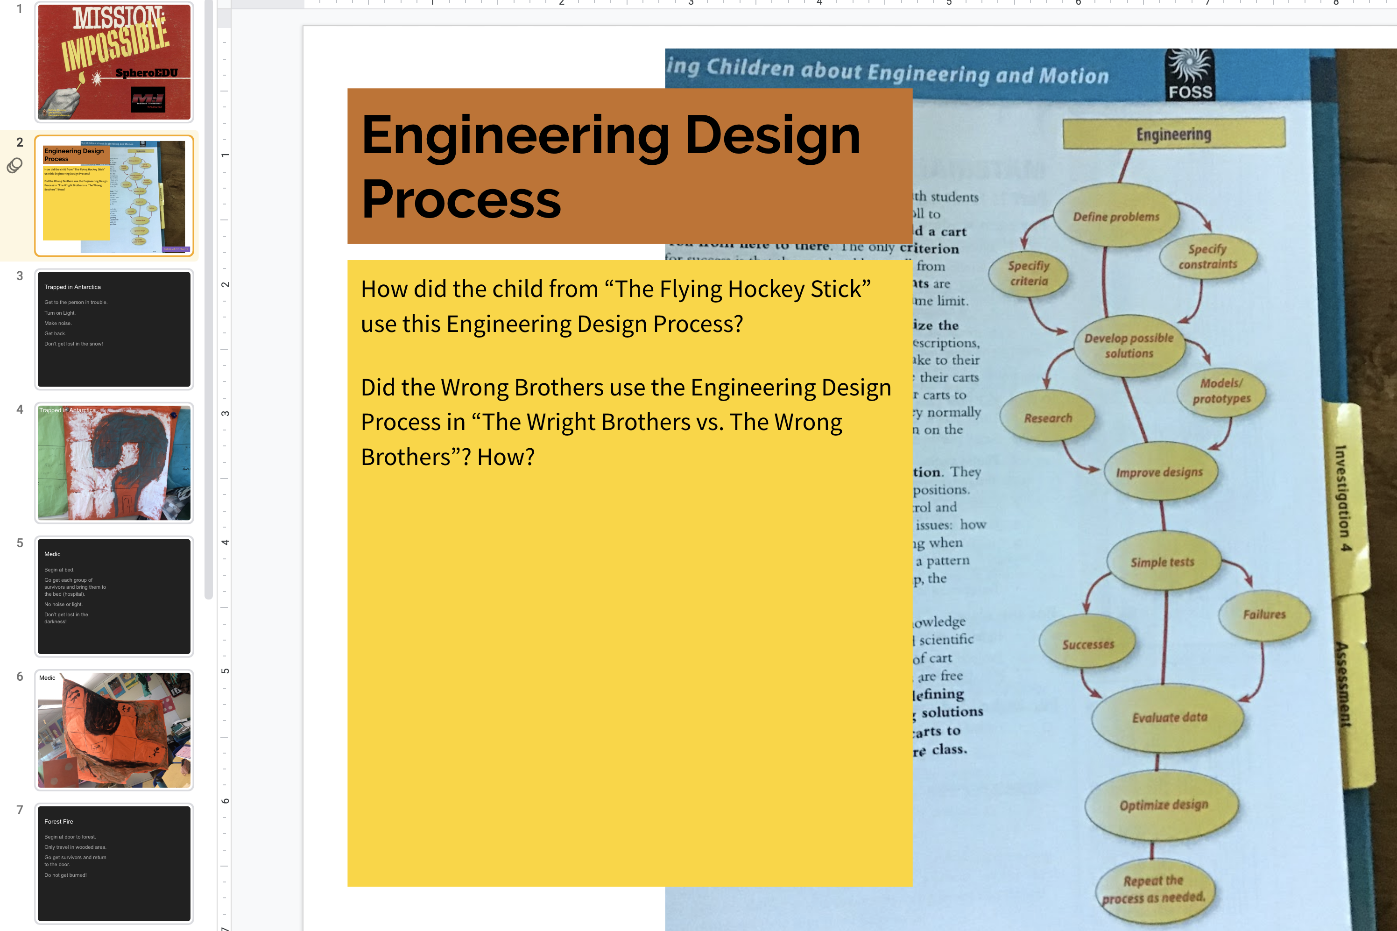Click the Engineering Design Process title box
Screen dimensions: 1397x931
click(629, 166)
